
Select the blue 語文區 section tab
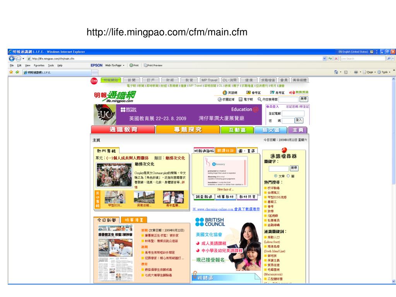pyautogui.click(x=271, y=130)
